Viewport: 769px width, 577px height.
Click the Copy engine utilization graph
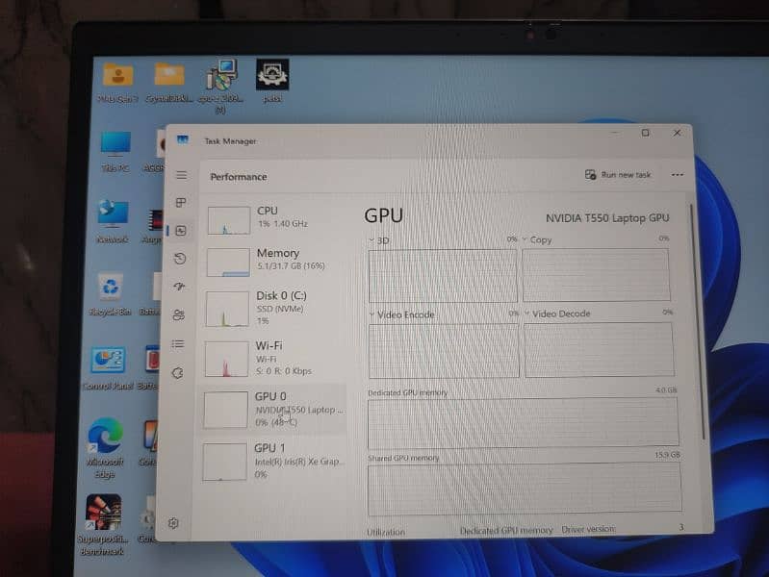(x=597, y=274)
